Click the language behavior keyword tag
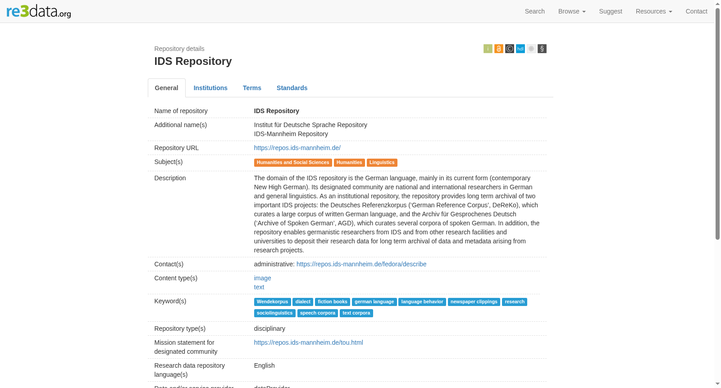Viewport: 721px width, 388px height. click(422, 302)
